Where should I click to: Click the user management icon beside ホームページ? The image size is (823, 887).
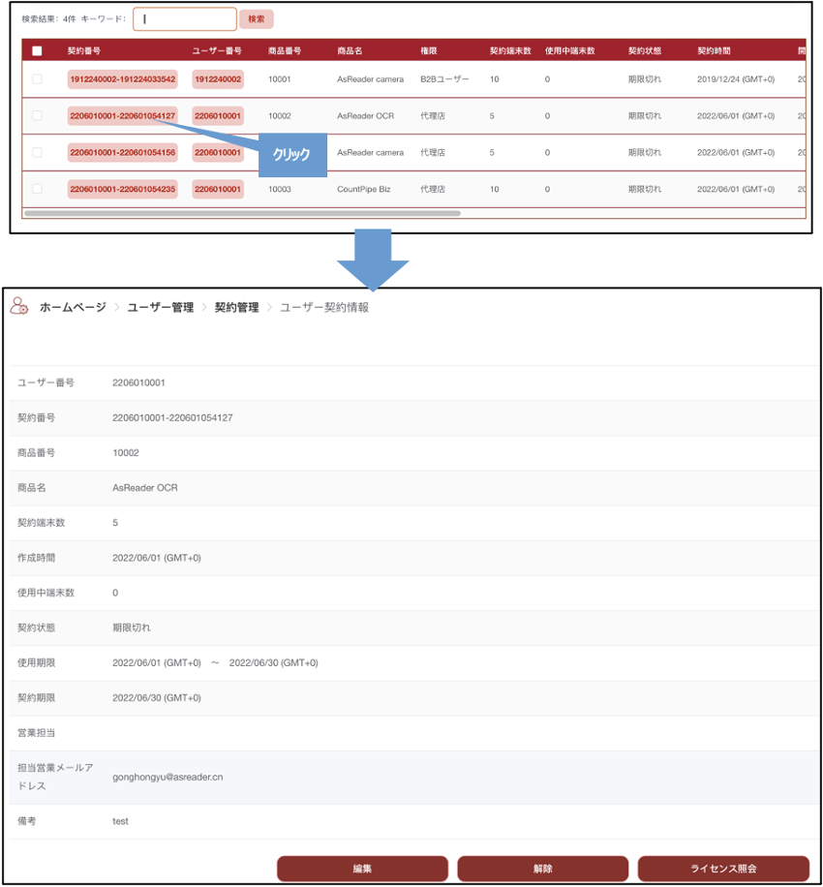(19, 306)
